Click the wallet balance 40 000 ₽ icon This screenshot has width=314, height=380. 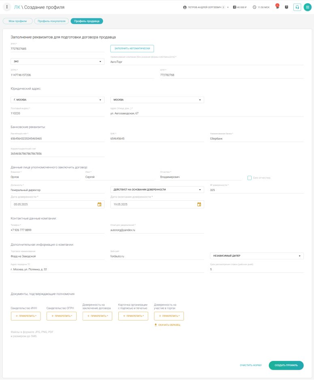[x=235, y=7]
